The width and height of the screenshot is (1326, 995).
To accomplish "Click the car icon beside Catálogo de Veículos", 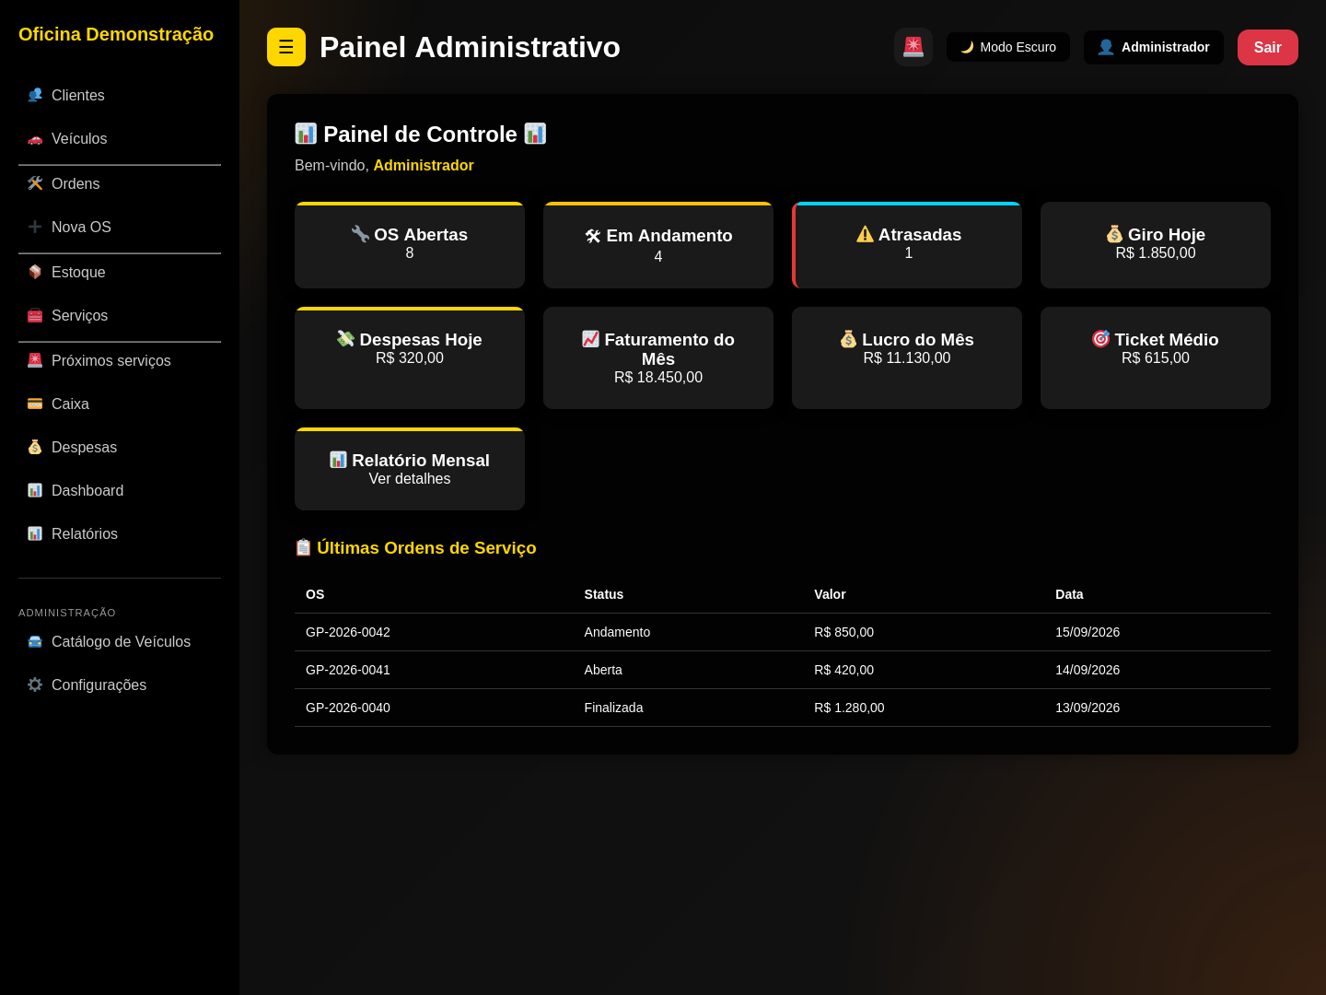I will click(35, 641).
